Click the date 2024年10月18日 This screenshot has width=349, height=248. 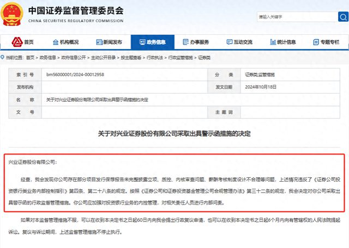261,87
